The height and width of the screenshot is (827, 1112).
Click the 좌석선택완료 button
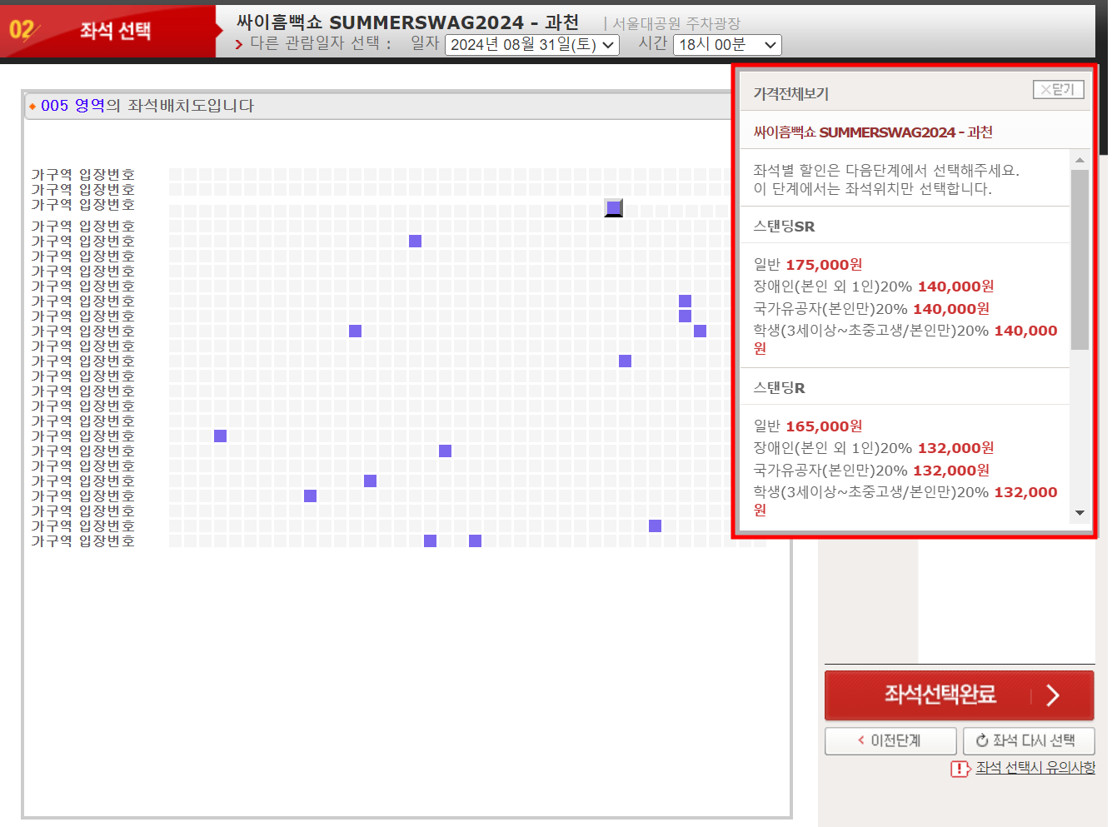[x=959, y=695]
